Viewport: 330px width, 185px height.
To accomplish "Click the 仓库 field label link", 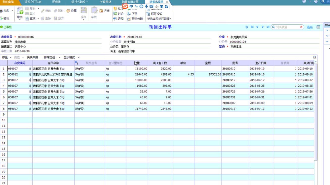I will point(222,37).
